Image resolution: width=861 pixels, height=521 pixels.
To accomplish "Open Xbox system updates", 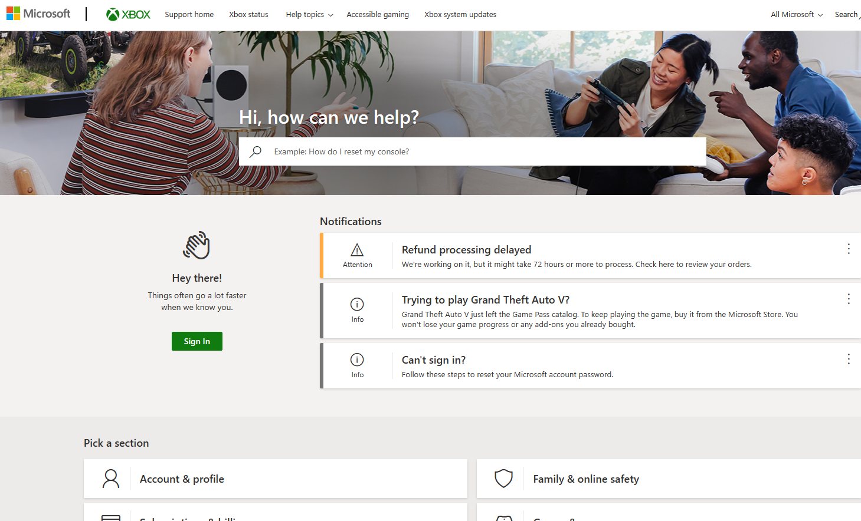I will pyautogui.click(x=460, y=14).
